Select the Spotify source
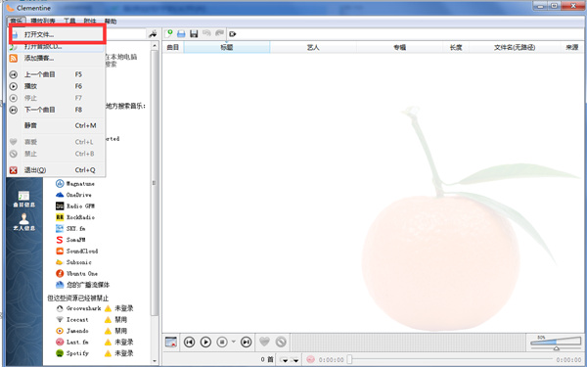The width and height of the screenshot is (587, 367). 72,353
